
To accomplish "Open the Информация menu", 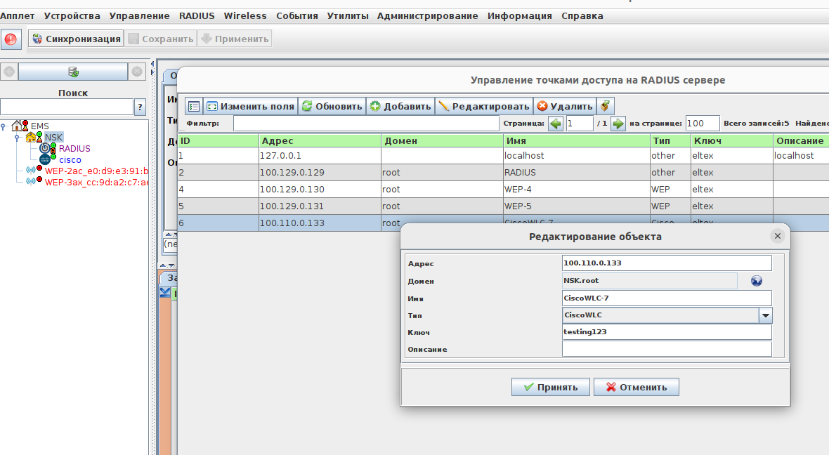I will 520,16.
